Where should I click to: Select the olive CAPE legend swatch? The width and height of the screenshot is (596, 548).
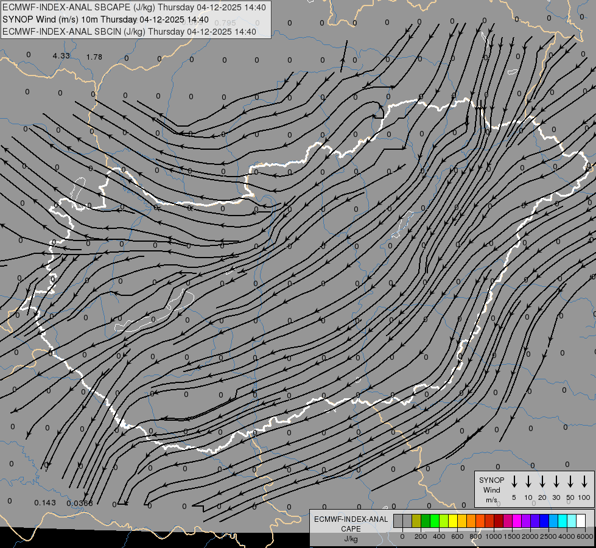(x=416, y=521)
